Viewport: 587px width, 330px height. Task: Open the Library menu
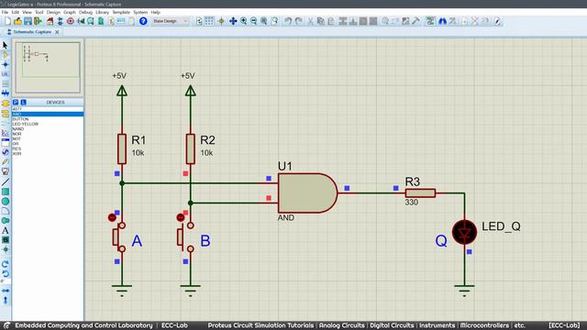102,12
